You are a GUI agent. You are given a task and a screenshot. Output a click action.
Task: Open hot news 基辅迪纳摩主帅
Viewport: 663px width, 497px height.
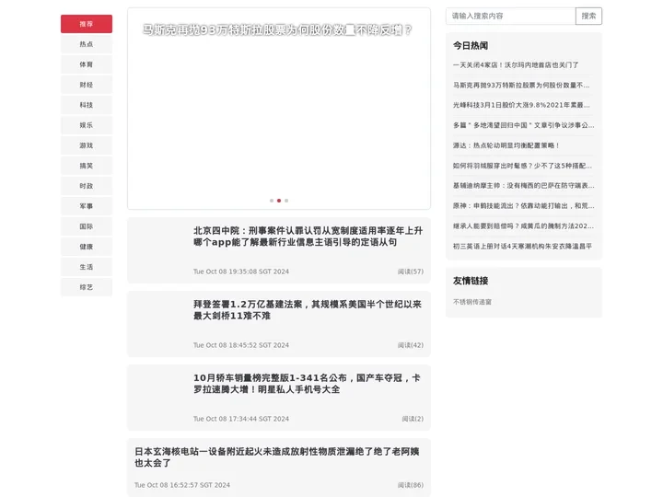click(x=523, y=186)
